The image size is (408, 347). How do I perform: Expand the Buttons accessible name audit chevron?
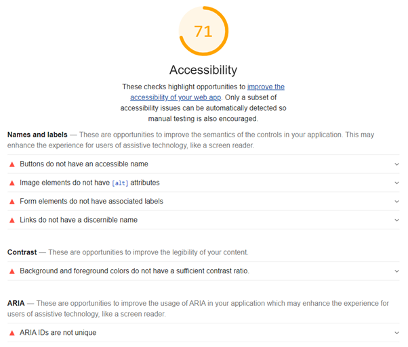pos(396,164)
